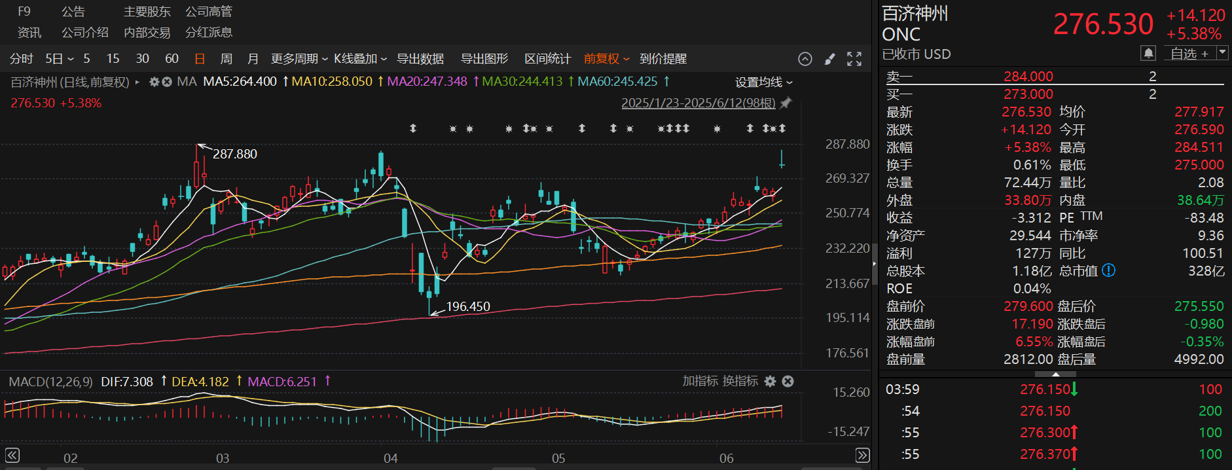Remove the MA indicator with X icon
This screenshot has width=1232, height=470.
[167, 82]
